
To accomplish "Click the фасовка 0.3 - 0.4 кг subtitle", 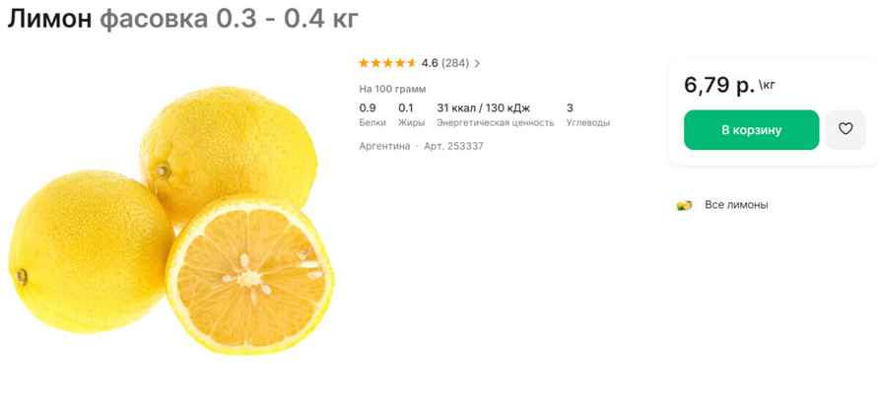I will tap(229, 19).
